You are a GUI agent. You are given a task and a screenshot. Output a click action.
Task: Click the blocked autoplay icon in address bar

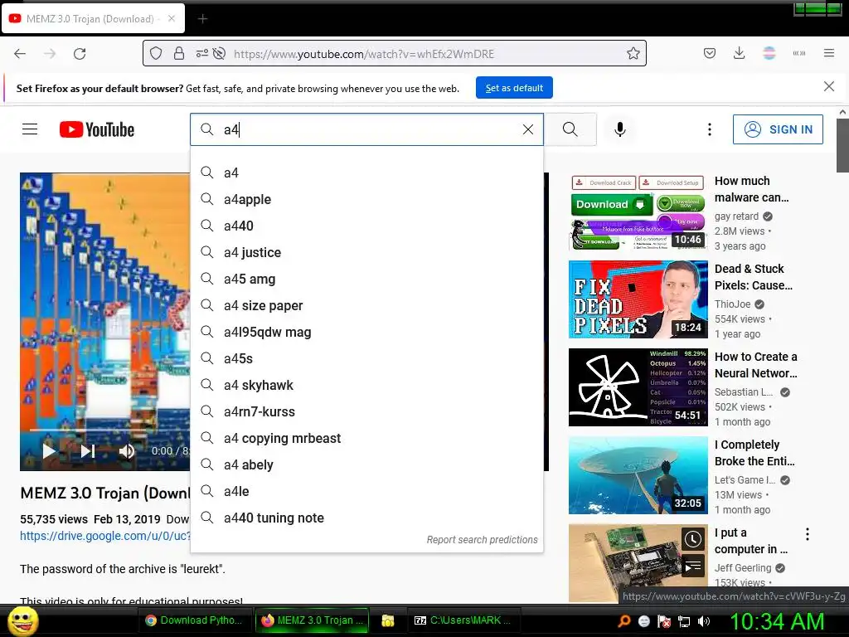(x=219, y=53)
